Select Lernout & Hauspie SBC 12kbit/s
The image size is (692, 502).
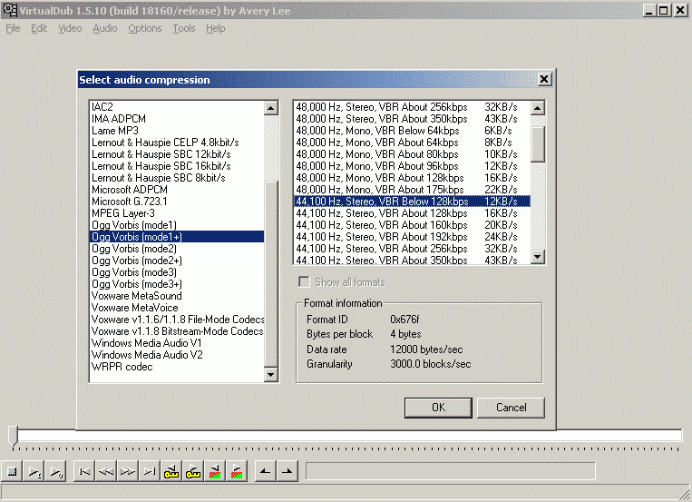click(x=177, y=154)
